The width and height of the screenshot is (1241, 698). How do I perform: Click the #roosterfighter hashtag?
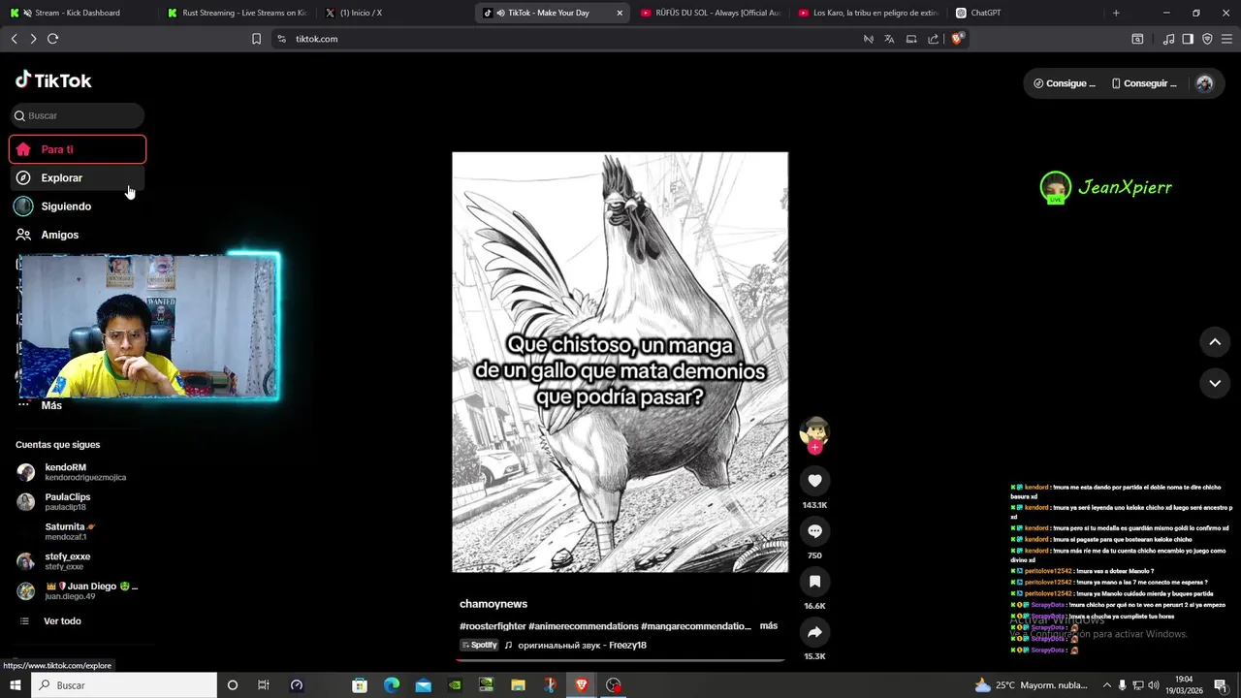point(493,626)
